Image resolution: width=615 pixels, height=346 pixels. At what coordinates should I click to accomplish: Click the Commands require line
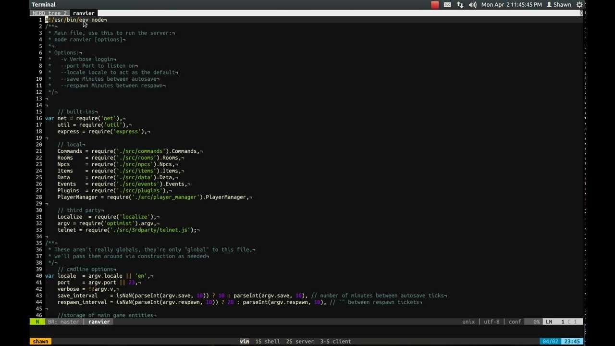[130, 151]
